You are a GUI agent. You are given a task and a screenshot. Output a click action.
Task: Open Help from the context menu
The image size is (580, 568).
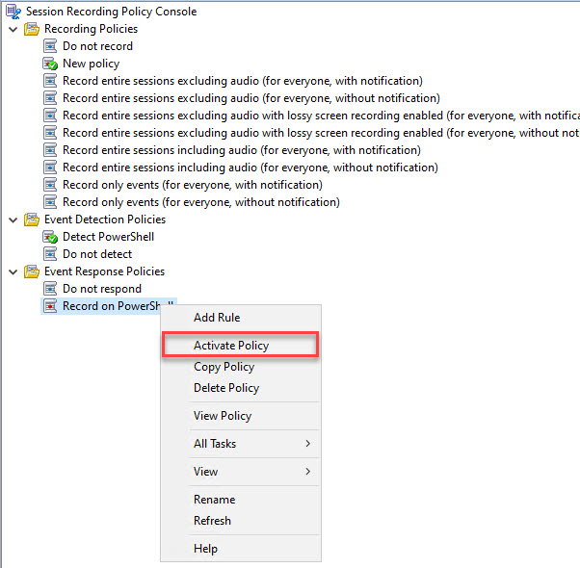[x=241, y=549]
